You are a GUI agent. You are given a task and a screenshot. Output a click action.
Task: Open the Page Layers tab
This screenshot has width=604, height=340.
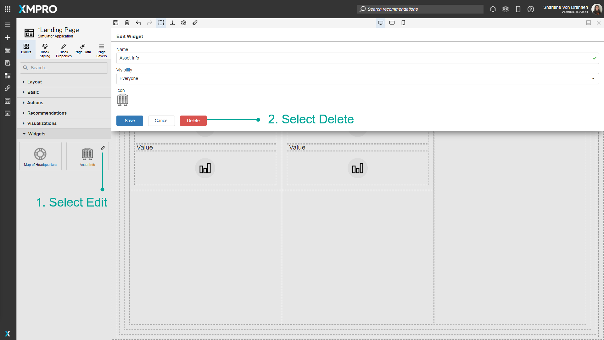point(101,50)
